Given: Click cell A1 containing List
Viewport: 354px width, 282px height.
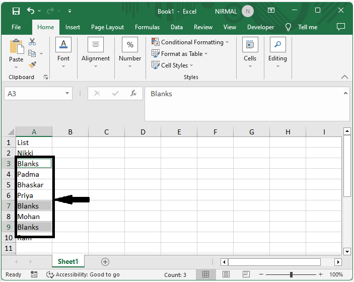Looking at the screenshot, I should [34, 143].
